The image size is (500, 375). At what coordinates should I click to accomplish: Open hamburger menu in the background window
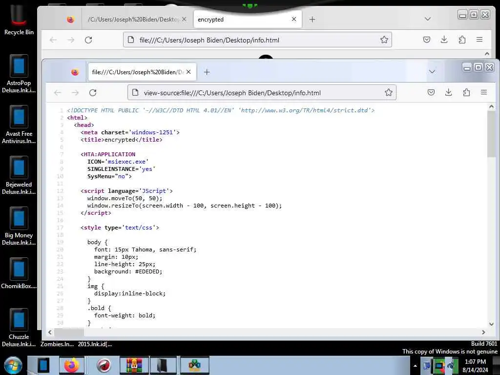pyautogui.click(x=479, y=40)
